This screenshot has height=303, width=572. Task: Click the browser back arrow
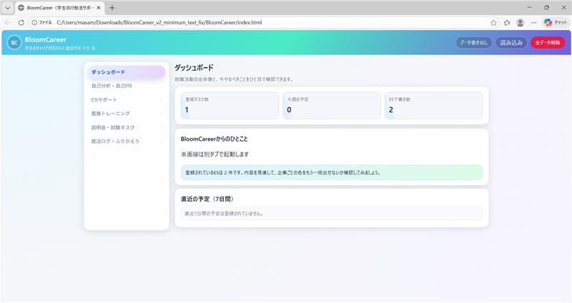[8, 23]
